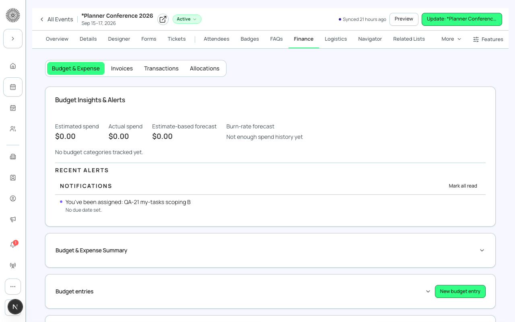
Task: Click the New budget entry button
Action: pos(460,291)
